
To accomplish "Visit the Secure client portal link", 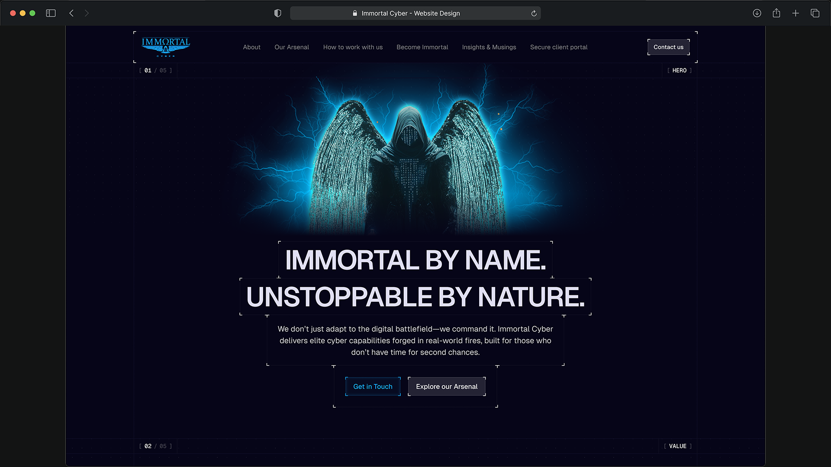I will tap(558, 47).
